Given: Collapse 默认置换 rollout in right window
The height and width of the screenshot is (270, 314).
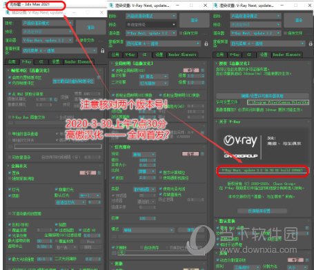Looking at the screenshot, I should (x=216, y=221).
